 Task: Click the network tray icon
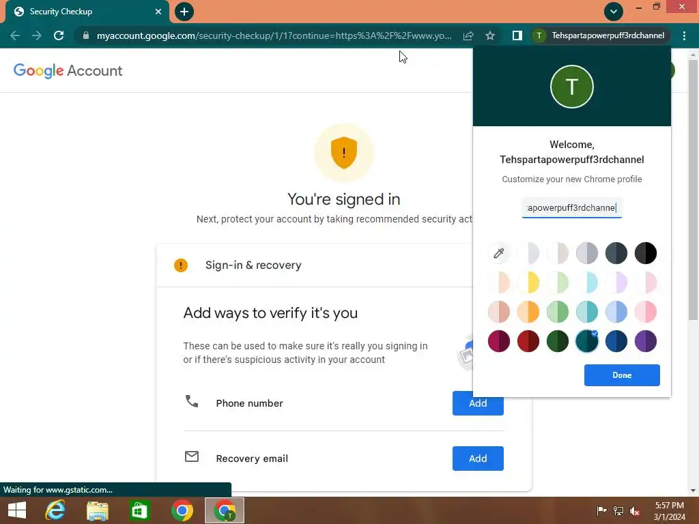pyautogui.click(x=618, y=510)
